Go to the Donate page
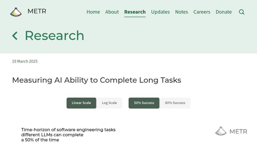 pos(224,12)
